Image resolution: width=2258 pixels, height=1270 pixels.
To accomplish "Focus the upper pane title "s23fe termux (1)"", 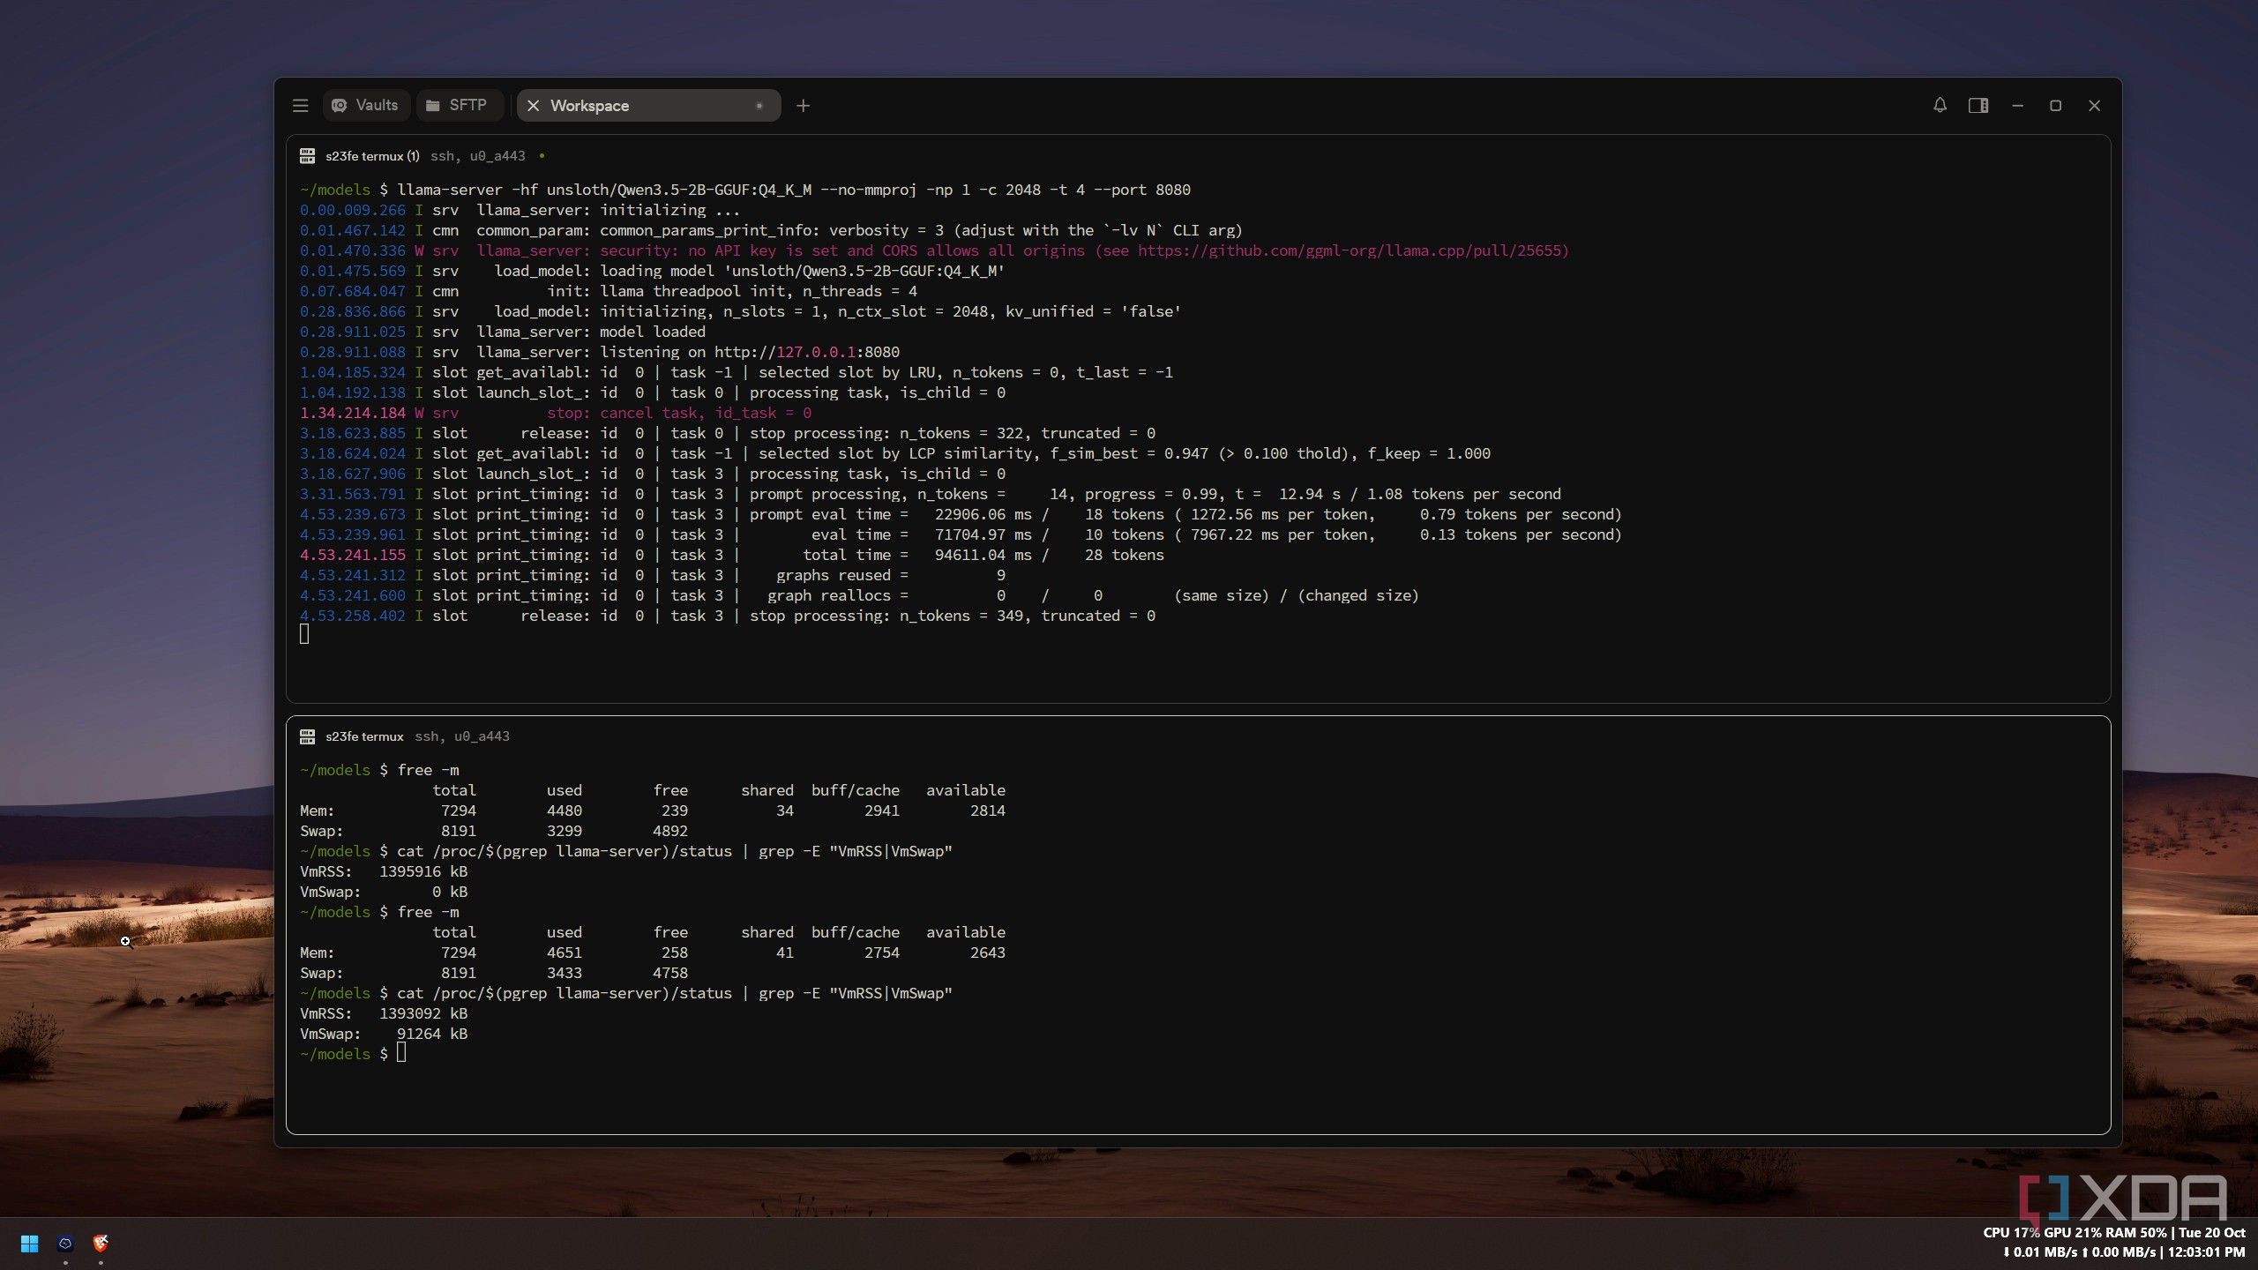I will pos(372,156).
